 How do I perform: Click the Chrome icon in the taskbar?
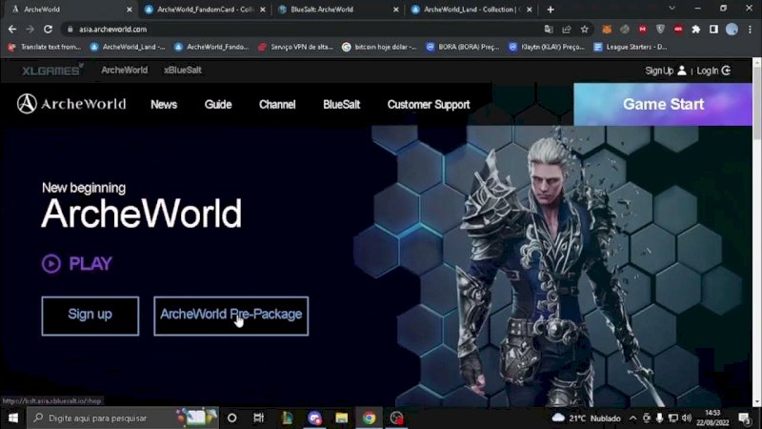(369, 418)
